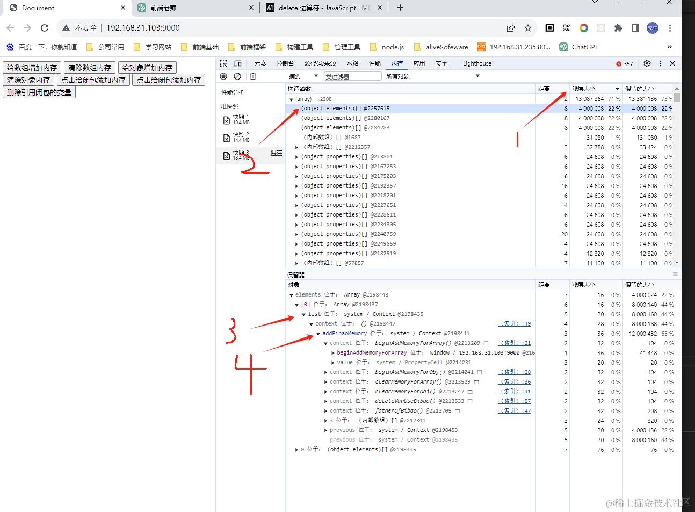Click the 清除数组内存 button

click(x=89, y=68)
